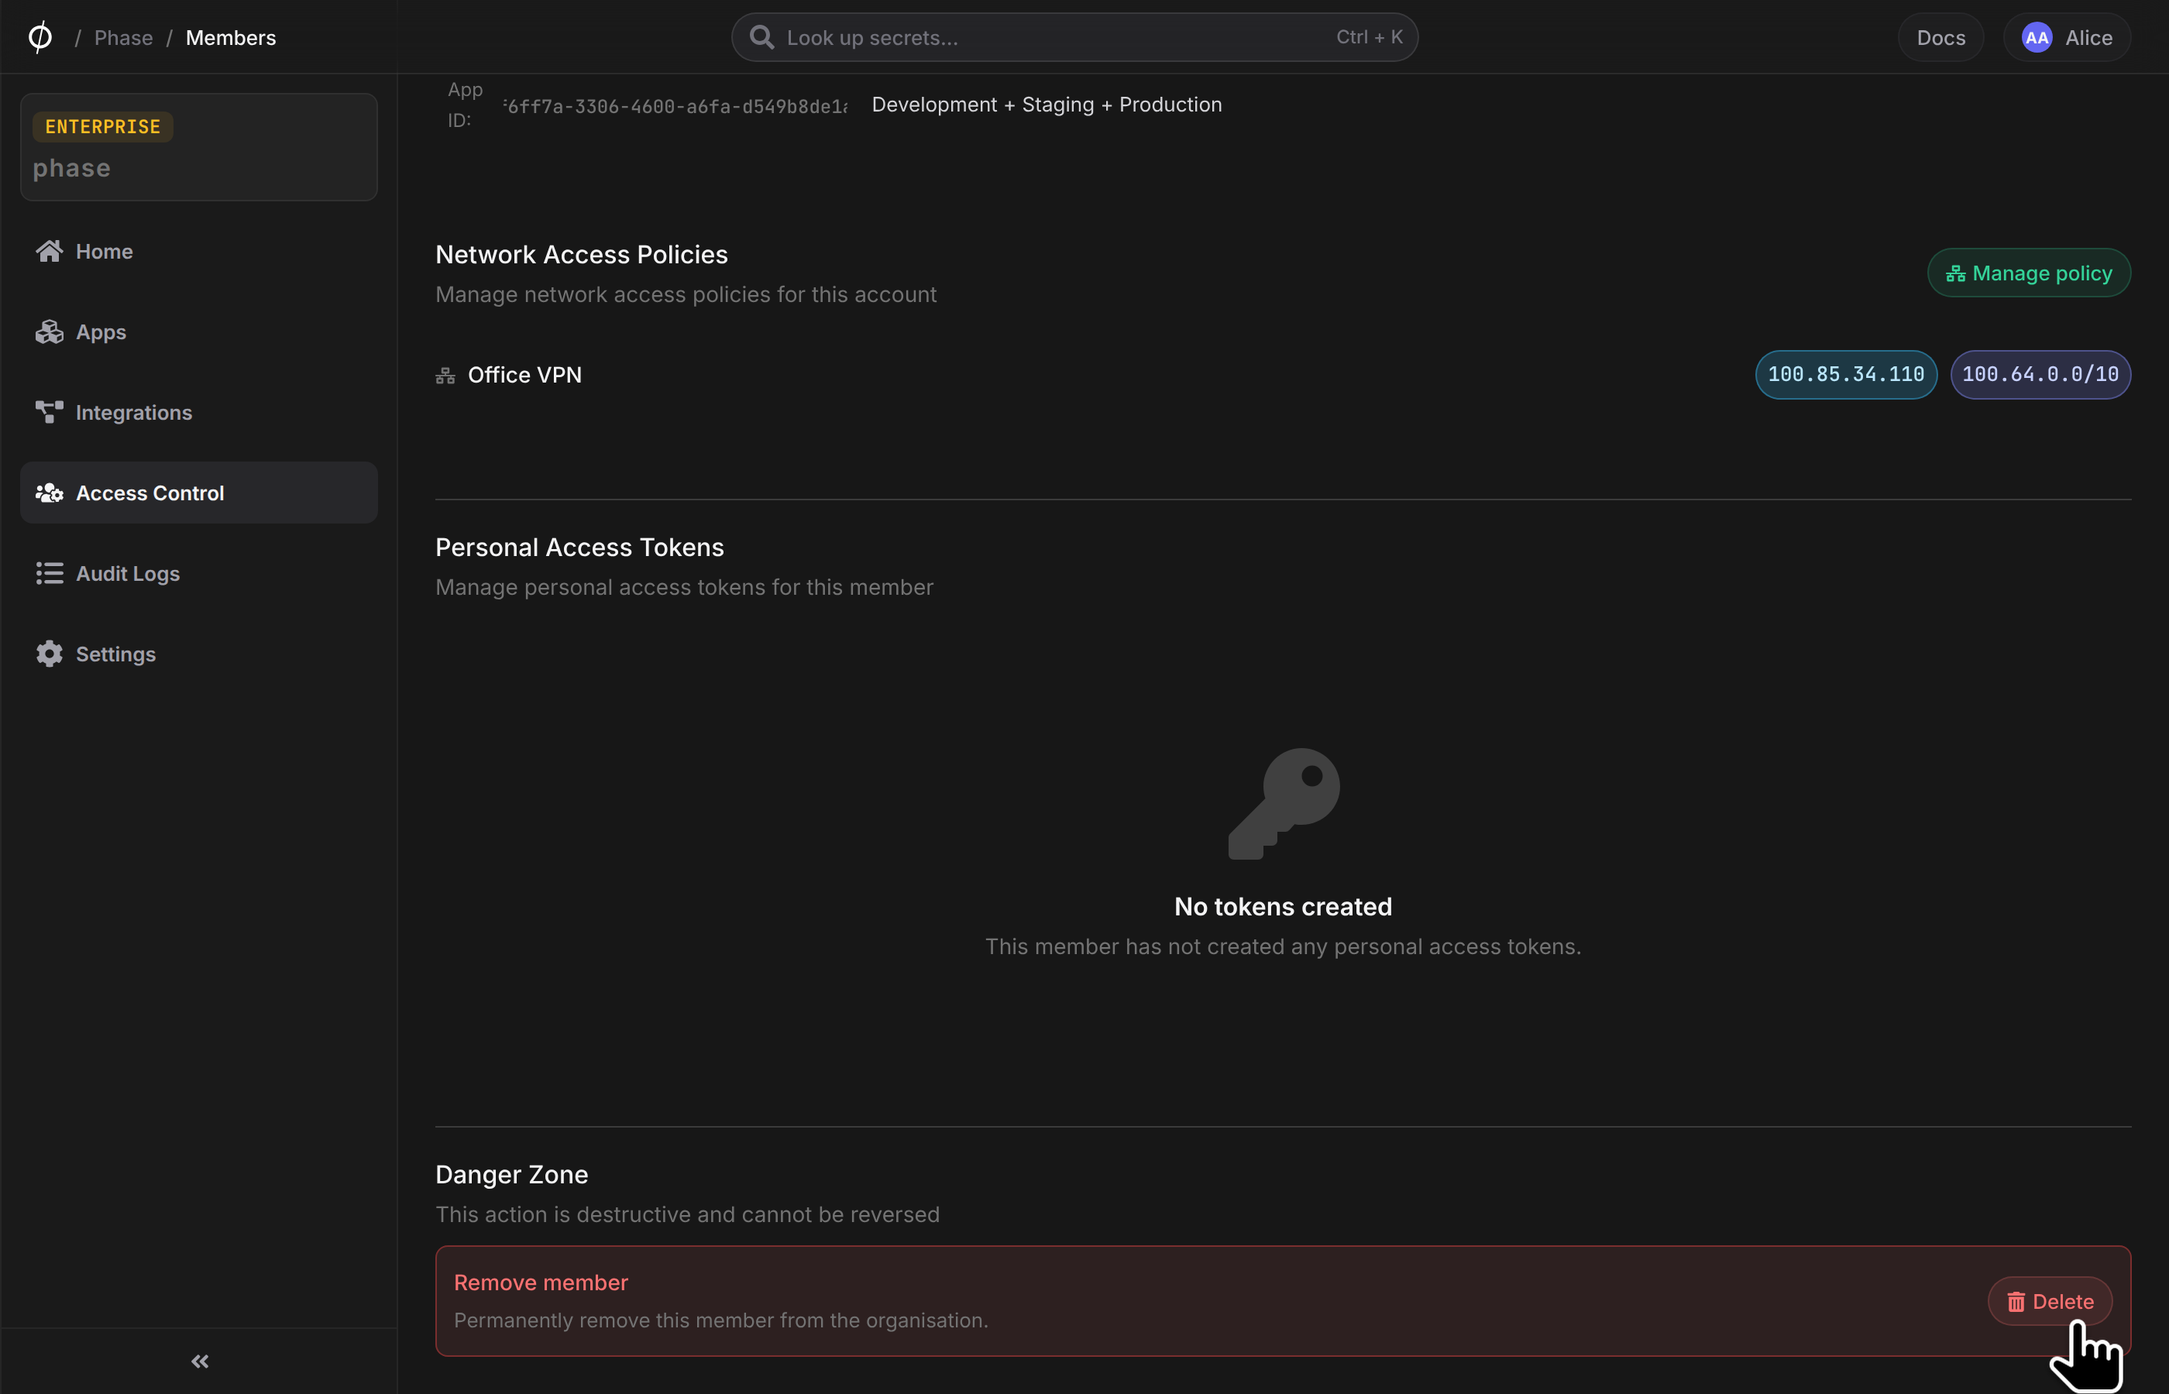Screen dimensions: 2169x1394
Task: Click the Settings gear icon
Action: pyautogui.click(x=49, y=654)
